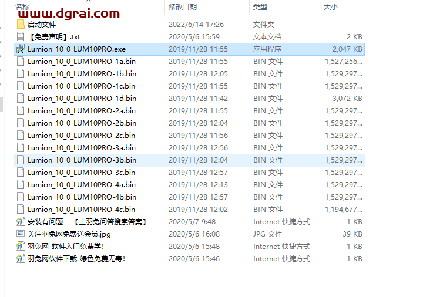
Task: Click the file icon of Lumion_10_0_LUM10PRO-3c.bin
Action: [x=21, y=172]
